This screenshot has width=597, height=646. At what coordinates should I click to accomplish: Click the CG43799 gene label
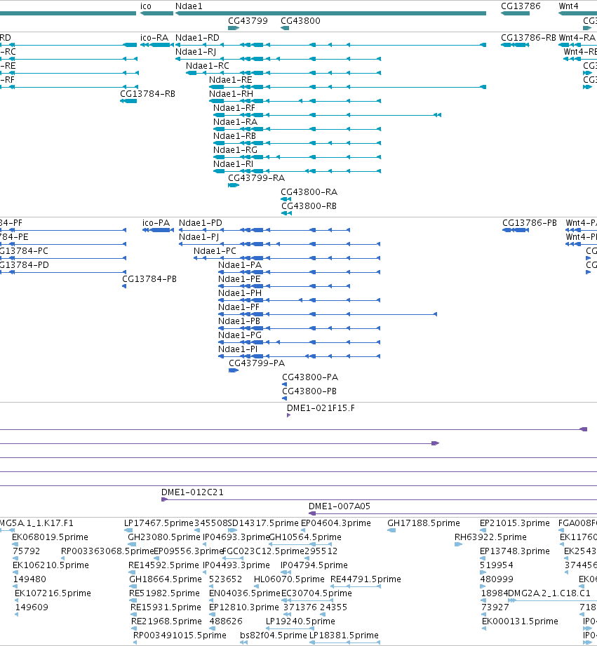248,20
